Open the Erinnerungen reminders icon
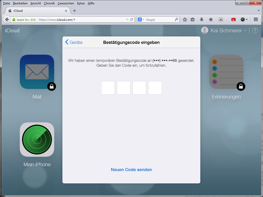The width and height of the screenshot is (263, 197). click(226, 72)
